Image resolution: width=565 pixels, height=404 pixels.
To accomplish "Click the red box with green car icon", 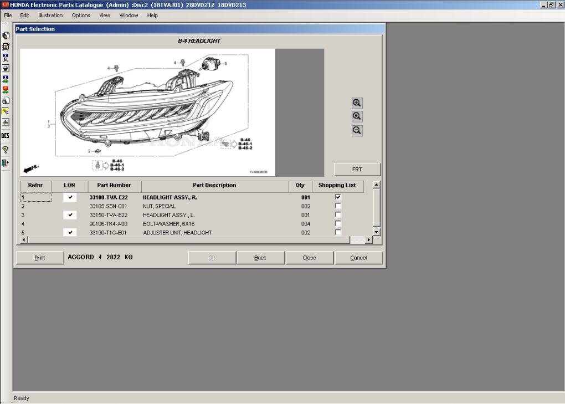I will [x=6, y=90].
